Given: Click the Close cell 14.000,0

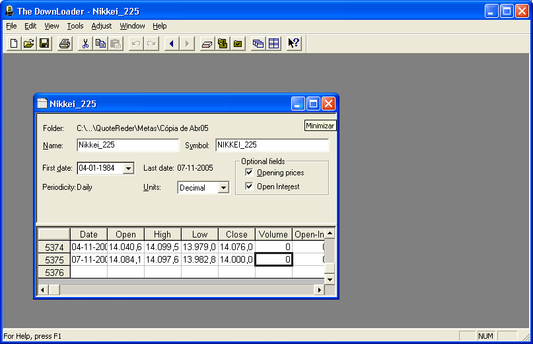Looking at the screenshot, I should 236,259.
